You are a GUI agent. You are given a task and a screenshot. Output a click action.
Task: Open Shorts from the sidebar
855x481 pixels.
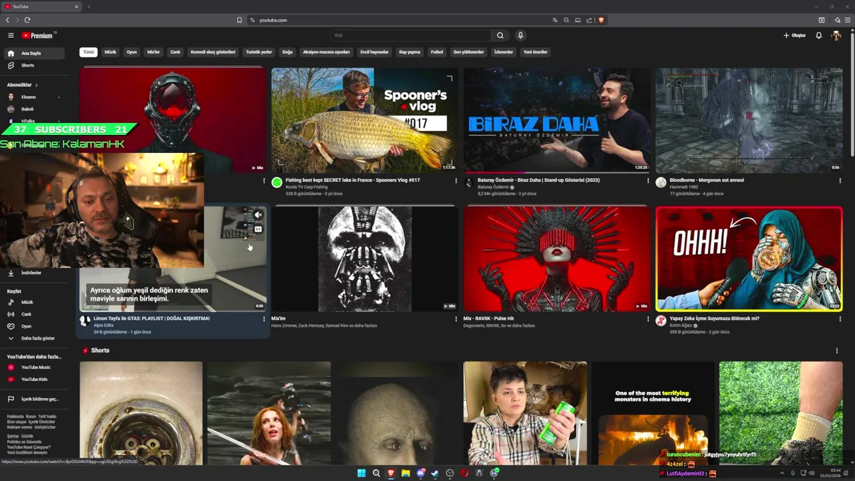coord(35,65)
